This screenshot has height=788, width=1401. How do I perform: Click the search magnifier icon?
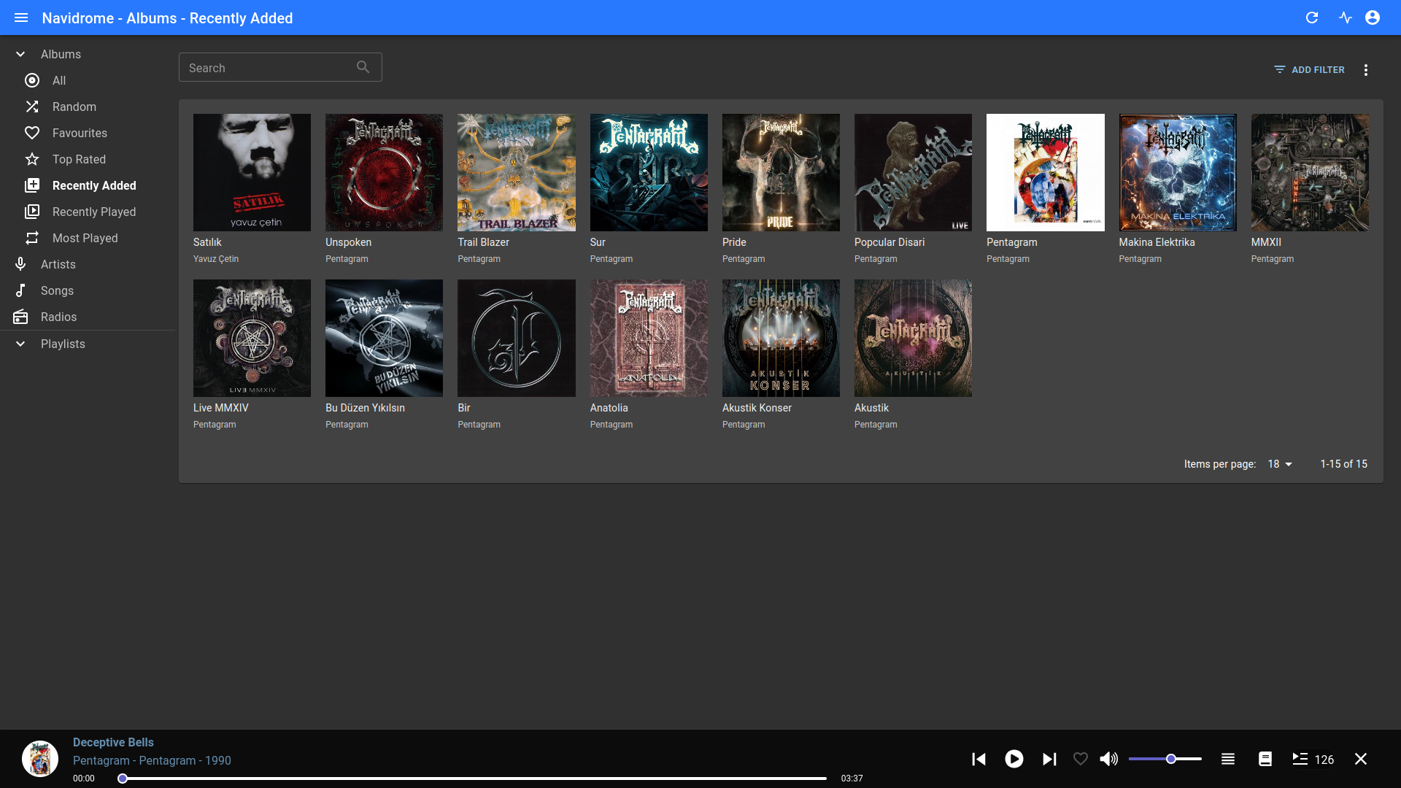[x=363, y=67]
